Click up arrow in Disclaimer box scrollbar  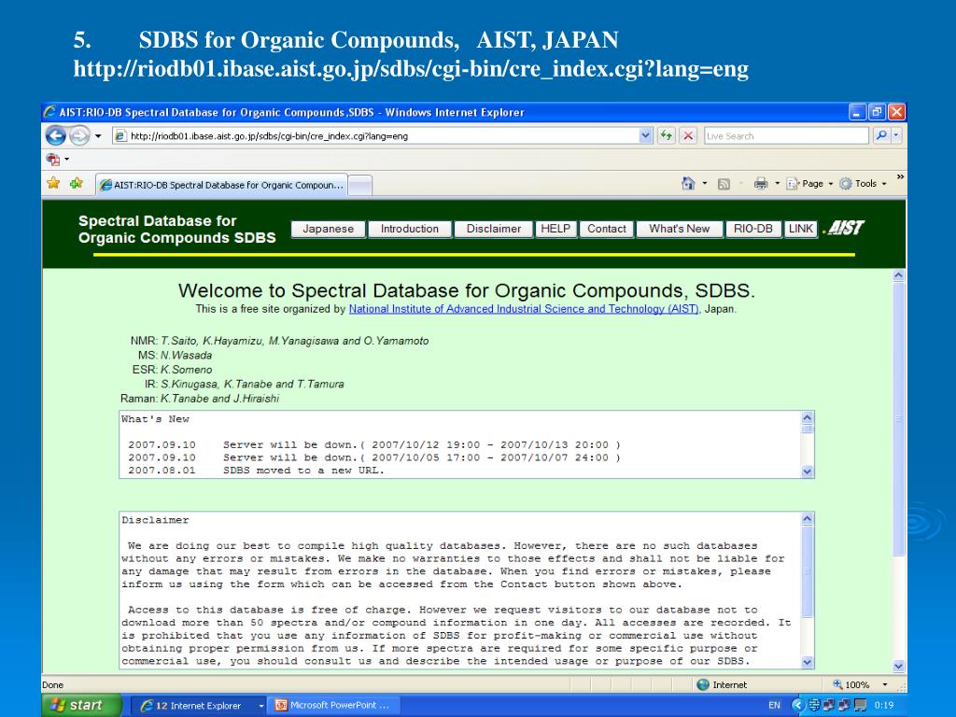[x=808, y=519]
